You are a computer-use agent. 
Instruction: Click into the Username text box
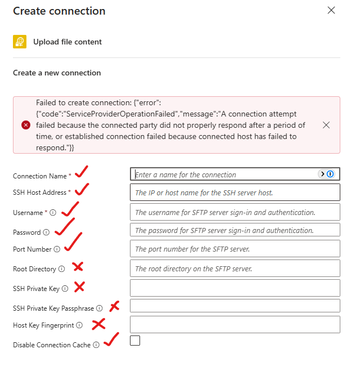click(235, 212)
